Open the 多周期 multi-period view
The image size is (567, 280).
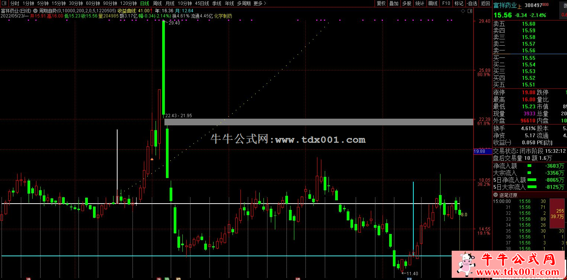[244, 3]
